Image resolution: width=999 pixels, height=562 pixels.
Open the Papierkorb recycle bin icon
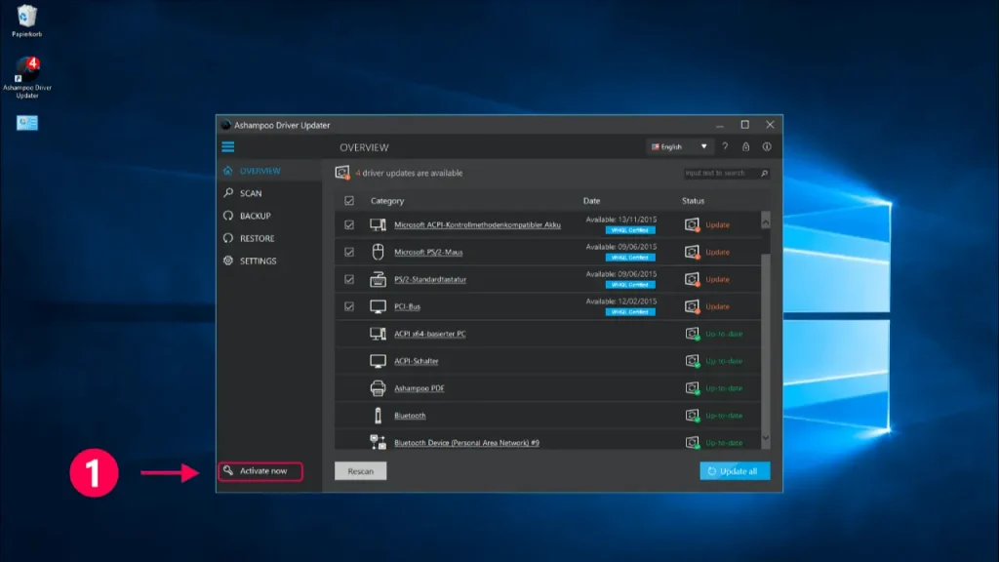26,21
